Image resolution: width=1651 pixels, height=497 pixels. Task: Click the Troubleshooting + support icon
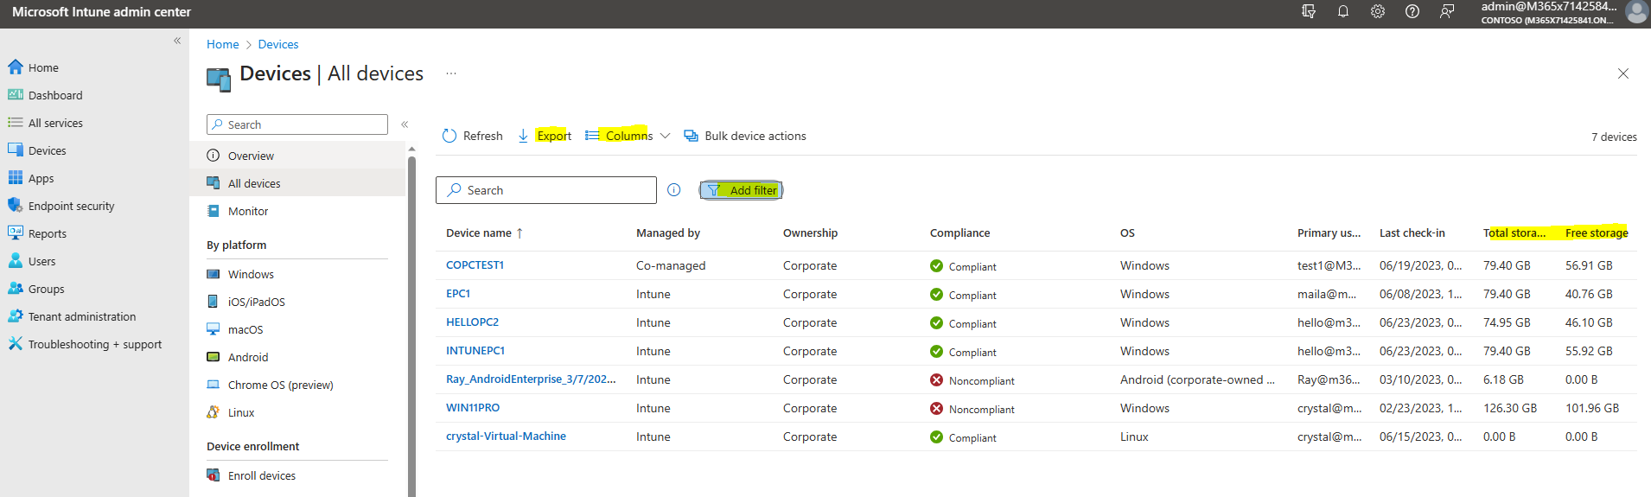[x=16, y=343]
